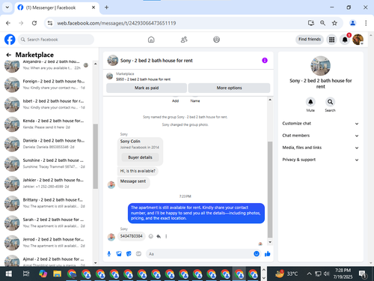Open Brittany - 2 bed 2 bath conversation
Screen dimensions: 374x281
pos(47,203)
